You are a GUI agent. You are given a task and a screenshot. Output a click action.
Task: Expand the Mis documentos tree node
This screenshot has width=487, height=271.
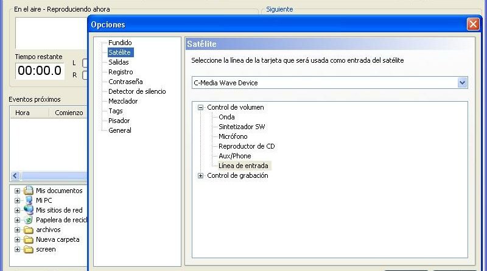tap(17, 191)
